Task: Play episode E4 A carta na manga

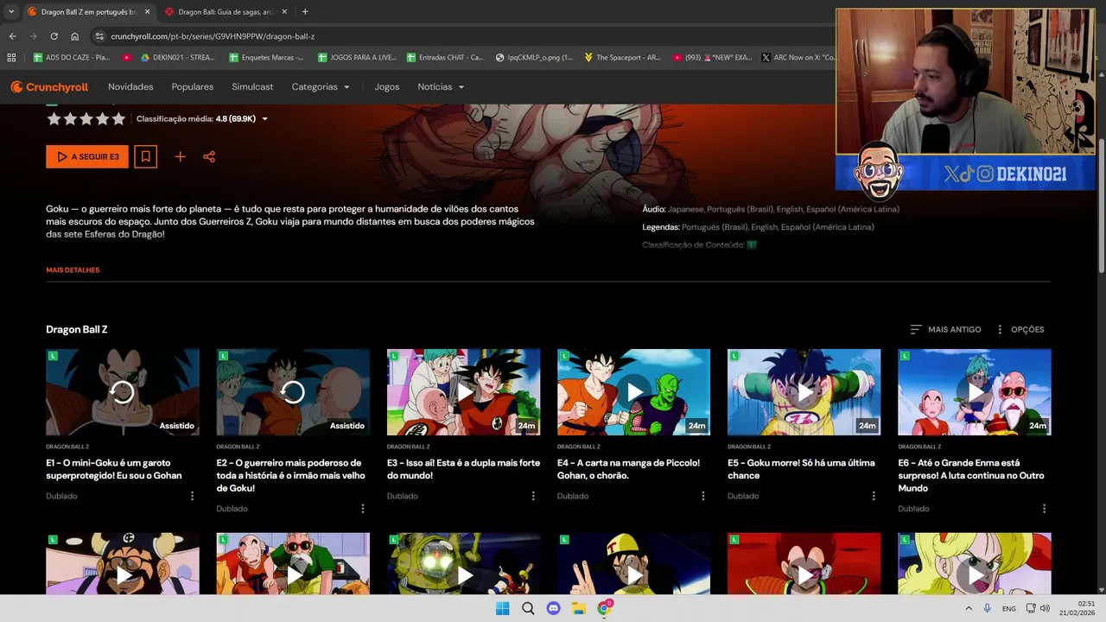Action: pos(633,392)
